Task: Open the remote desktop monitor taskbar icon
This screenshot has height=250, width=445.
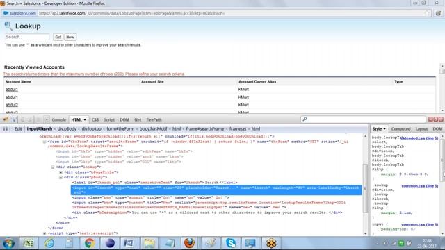Action: tap(250, 243)
